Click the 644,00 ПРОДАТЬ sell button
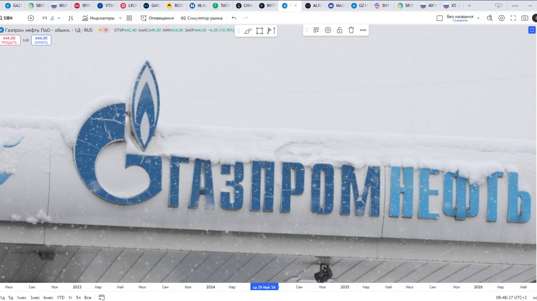Image resolution: width=537 pixels, height=301 pixels. click(10, 40)
